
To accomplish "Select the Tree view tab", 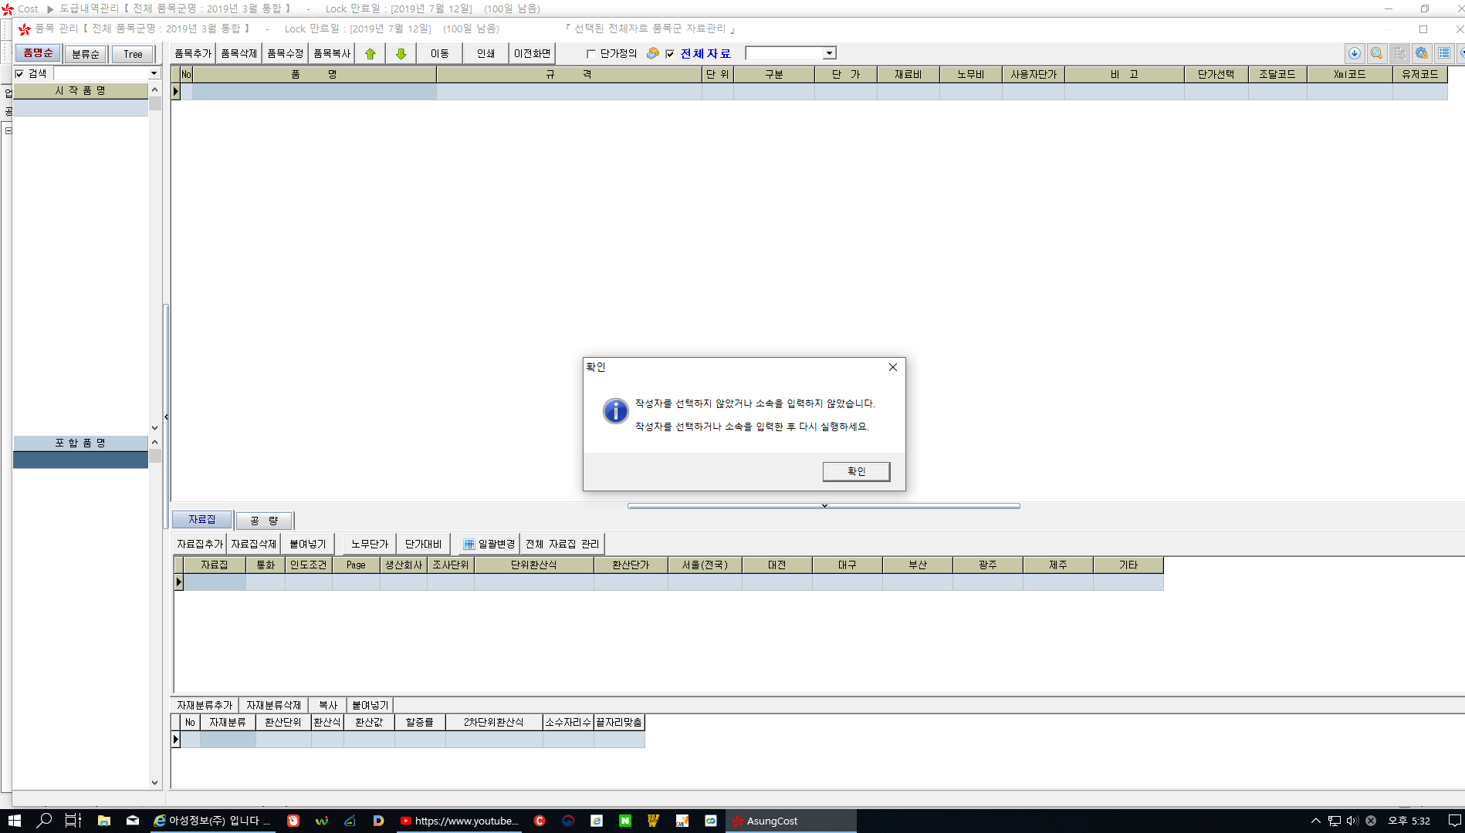I will tap(133, 54).
